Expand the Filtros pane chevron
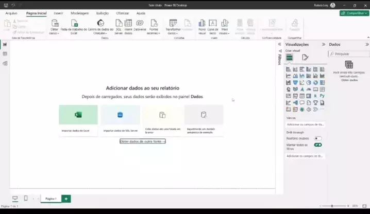The height and width of the screenshot is (214, 370). [279, 44]
